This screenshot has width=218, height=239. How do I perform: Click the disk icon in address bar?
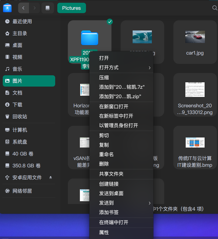click(x=48, y=8)
